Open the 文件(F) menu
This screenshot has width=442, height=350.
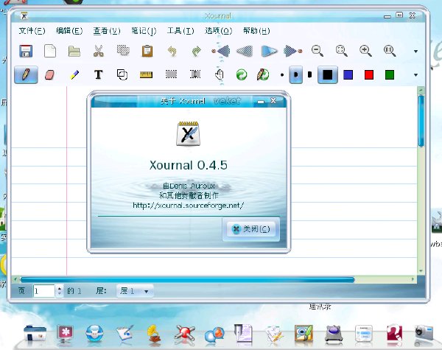[32, 31]
